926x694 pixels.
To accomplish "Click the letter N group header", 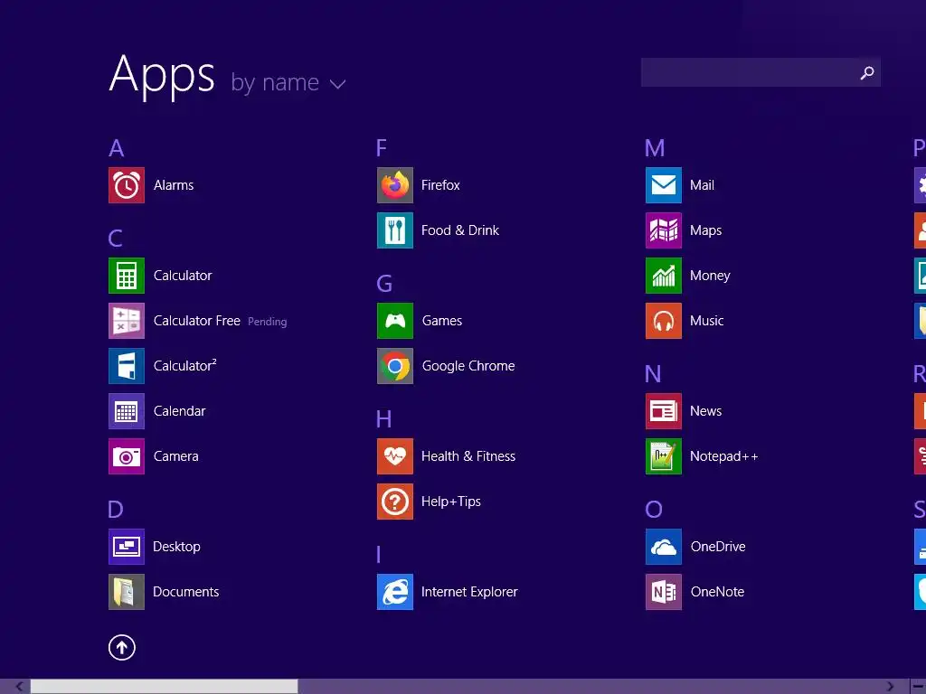I will tap(653, 374).
